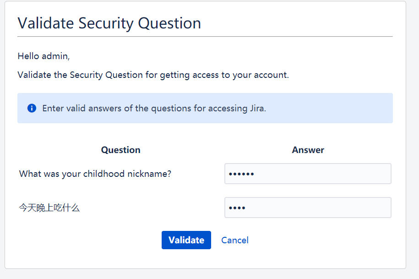Click the four masked dots in second answer
The width and height of the screenshot is (419, 279).
point(237,208)
